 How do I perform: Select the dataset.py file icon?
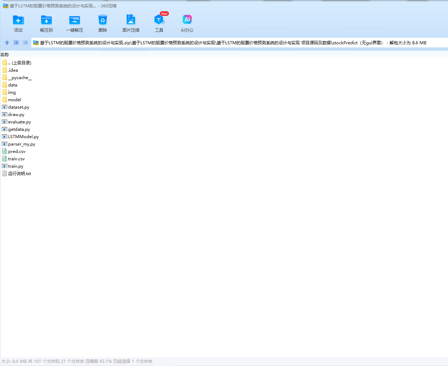click(x=5, y=107)
